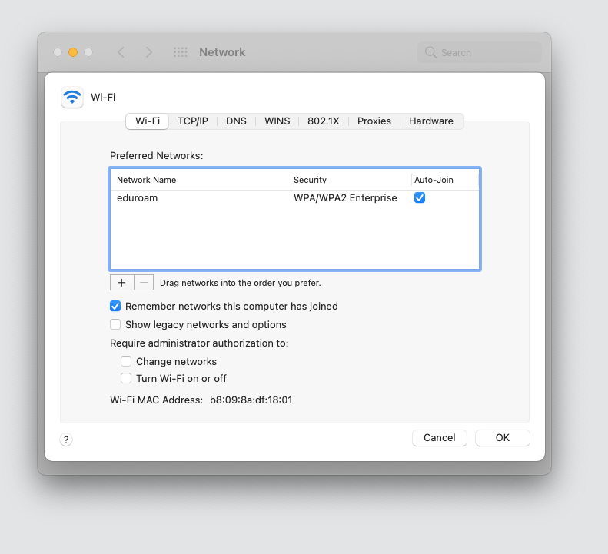Enable Show legacy networks and options

(115, 324)
